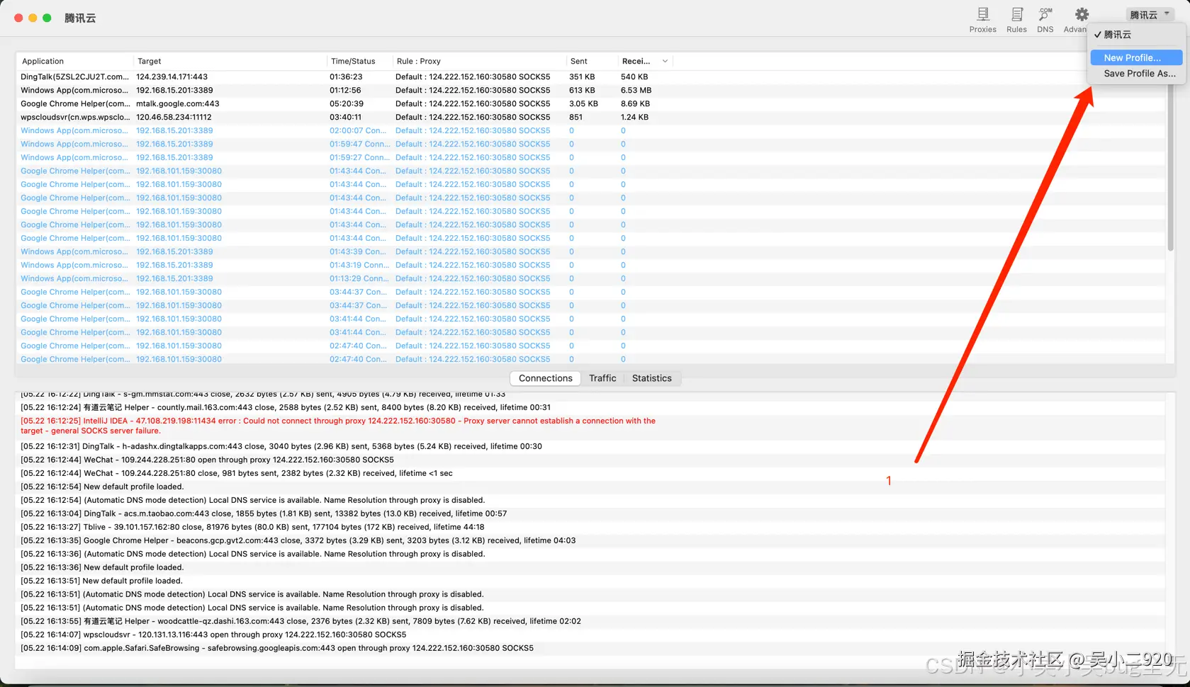Sort by the Target column header
The image size is (1190, 687).
[x=230, y=61]
